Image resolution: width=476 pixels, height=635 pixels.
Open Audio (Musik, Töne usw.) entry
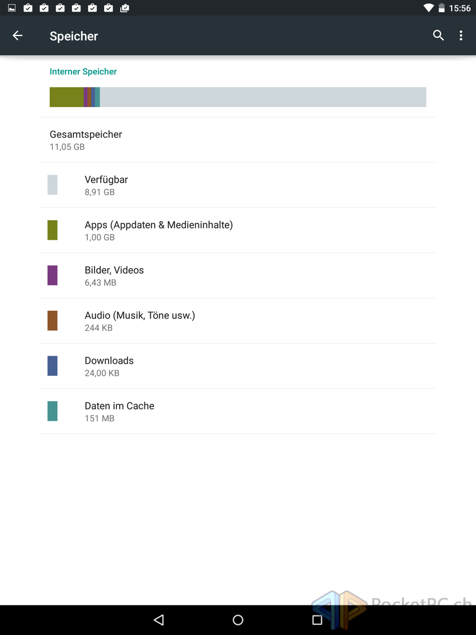tap(238, 321)
